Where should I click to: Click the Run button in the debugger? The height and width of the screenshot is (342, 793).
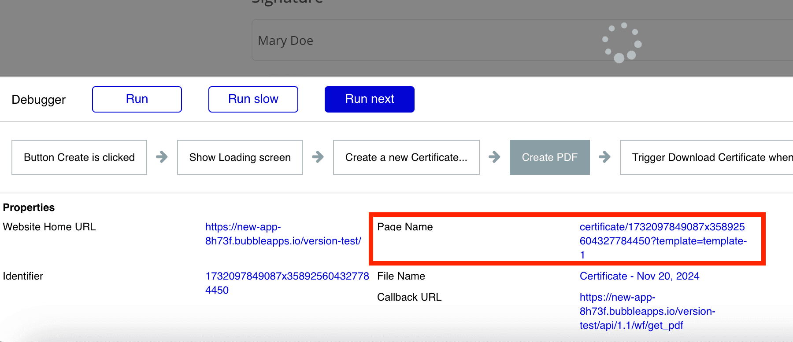(x=137, y=99)
